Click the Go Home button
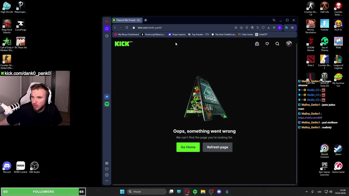Viewport: 349px width, 196px height. (x=188, y=147)
